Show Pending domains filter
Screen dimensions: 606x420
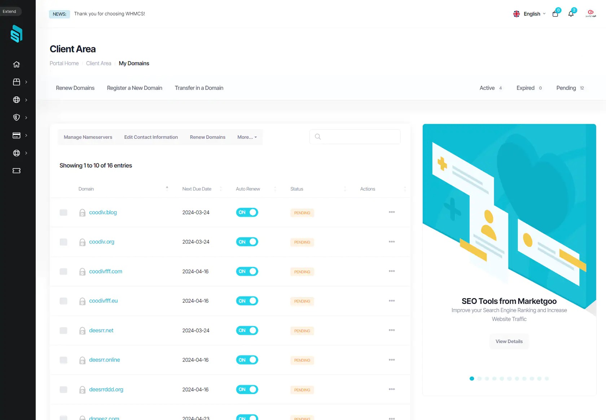(570, 88)
